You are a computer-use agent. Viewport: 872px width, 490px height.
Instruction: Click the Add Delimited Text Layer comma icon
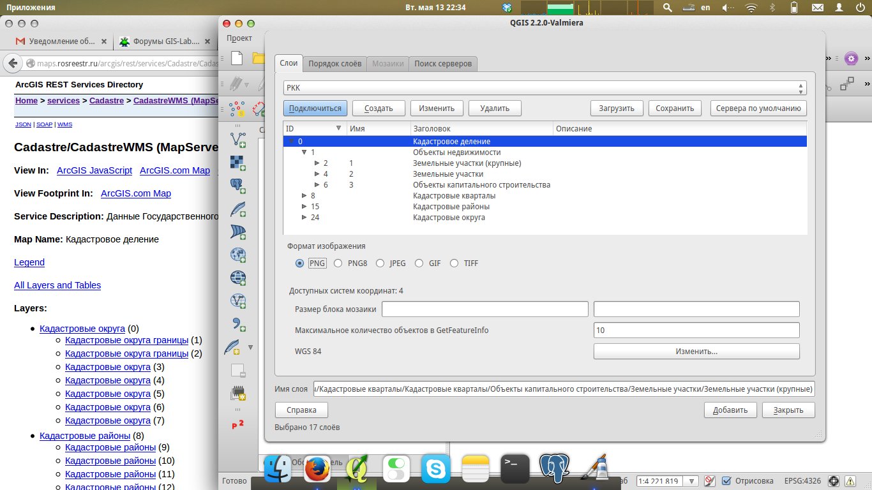click(x=238, y=323)
